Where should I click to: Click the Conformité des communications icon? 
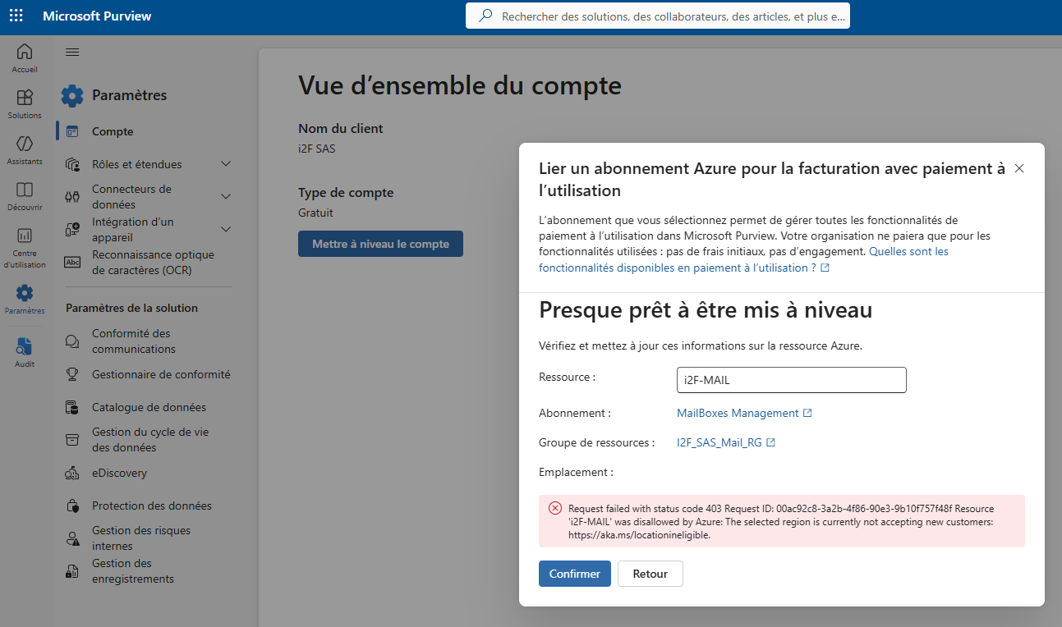tap(72, 341)
